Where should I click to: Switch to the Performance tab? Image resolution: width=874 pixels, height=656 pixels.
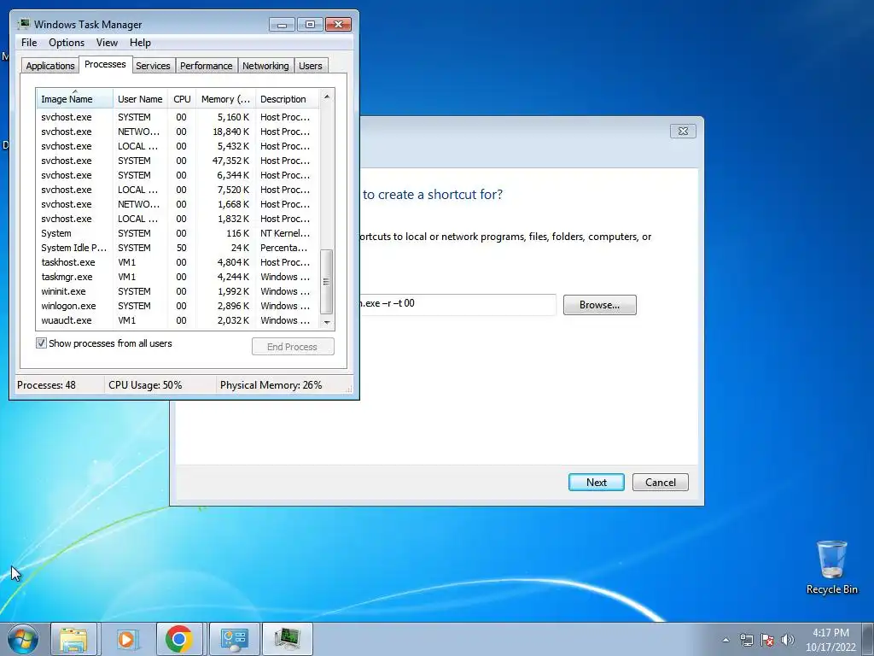click(x=207, y=66)
